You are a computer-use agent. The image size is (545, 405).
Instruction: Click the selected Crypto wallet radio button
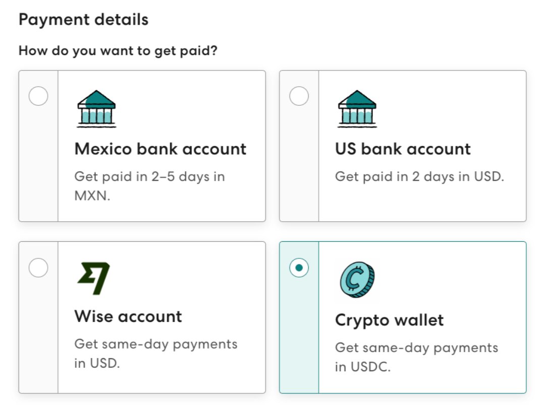click(x=300, y=268)
